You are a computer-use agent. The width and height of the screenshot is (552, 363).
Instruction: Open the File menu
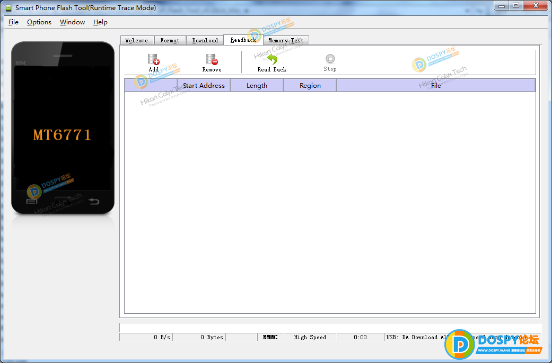(13, 22)
